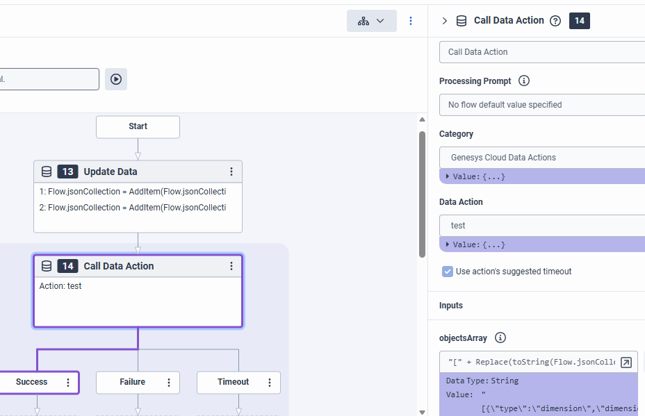Screen dimensions: 645x416
Task: Open the top toolbar three-dot menu
Action: (x=411, y=21)
